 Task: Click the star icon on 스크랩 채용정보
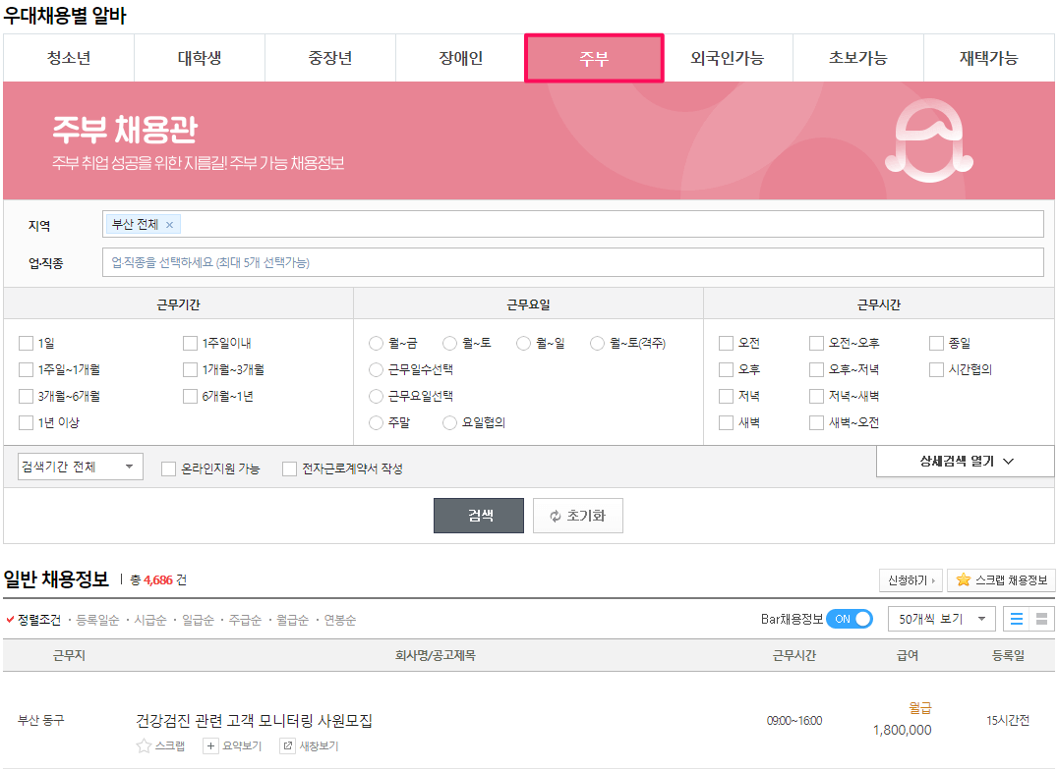pyautogui.click(x=962, y=579)
